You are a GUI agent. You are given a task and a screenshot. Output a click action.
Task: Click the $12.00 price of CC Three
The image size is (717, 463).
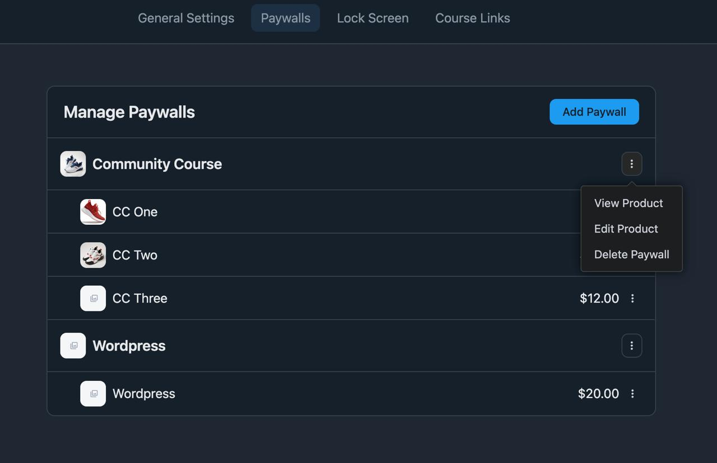tap(599, 298)
